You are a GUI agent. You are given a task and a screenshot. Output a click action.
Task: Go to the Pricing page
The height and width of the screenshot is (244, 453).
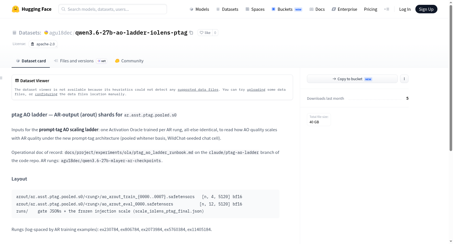(x=371, y=9)
